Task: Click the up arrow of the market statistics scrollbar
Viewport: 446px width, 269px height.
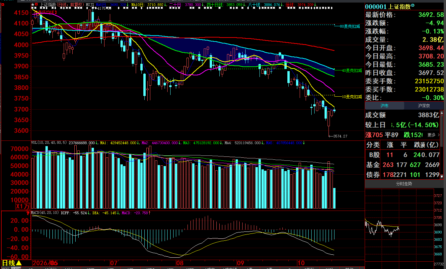Action: [442, 113]
